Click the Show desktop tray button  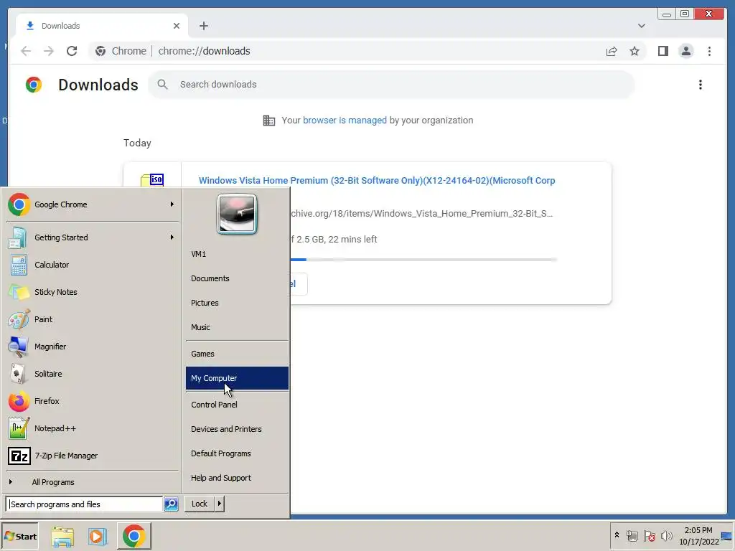[x=727, y=536]
